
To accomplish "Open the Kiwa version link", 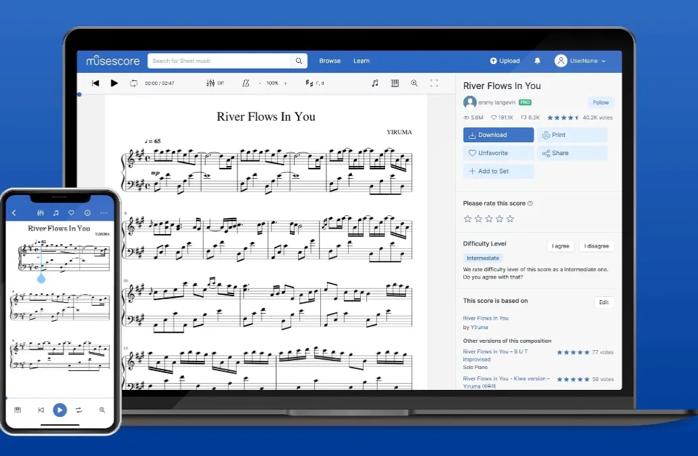I will point(506,382).
